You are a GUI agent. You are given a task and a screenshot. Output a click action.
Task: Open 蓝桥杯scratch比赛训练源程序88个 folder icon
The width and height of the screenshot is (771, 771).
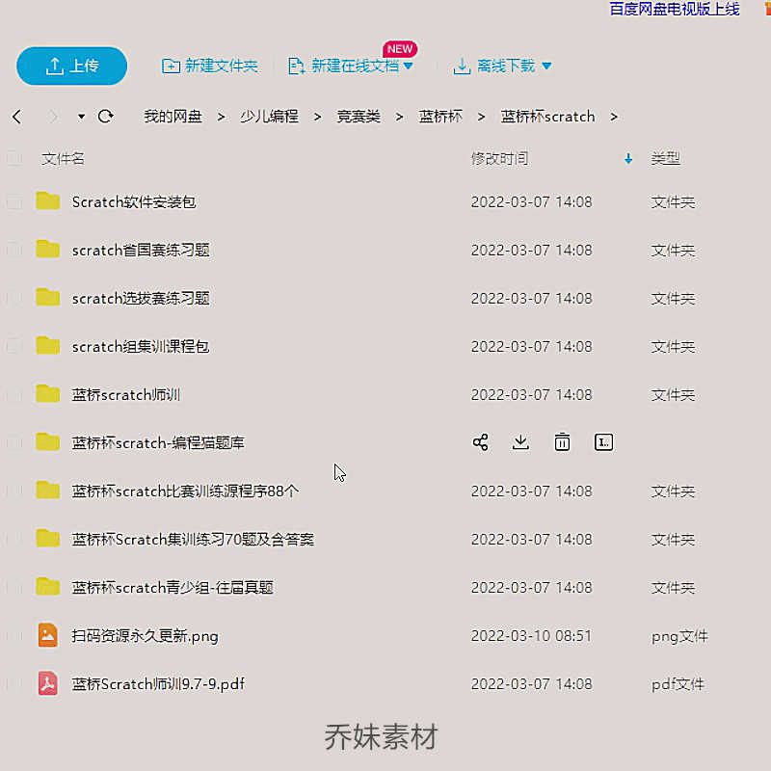pos(47,491)
